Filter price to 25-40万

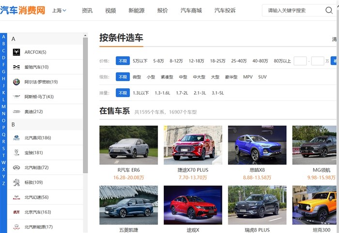click(x=239, y=61)
